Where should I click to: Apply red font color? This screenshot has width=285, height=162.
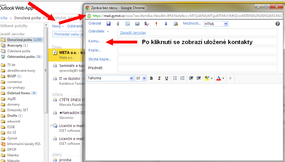[x=219, y=78]
